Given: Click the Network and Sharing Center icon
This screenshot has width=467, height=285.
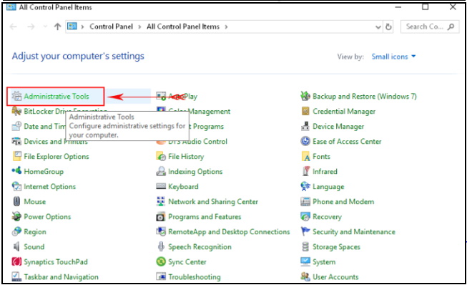Looking at the screenshot, I should [161, 201].
